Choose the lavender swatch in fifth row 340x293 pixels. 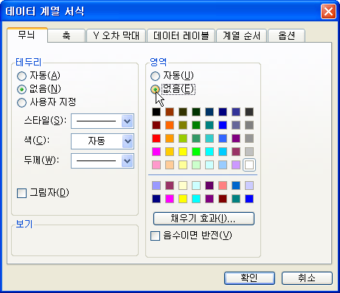click(236, 165)
